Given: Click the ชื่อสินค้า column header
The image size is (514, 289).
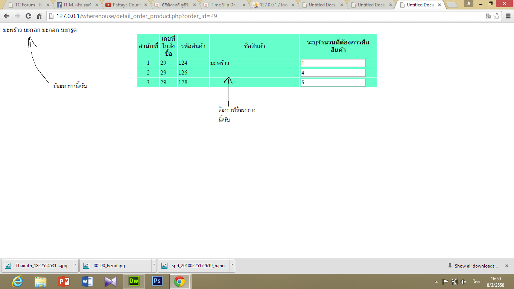Looking at the screenshot, I should coord(255,46).
